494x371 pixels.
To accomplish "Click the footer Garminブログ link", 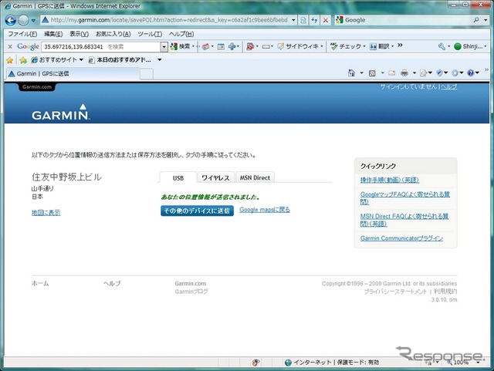I will 191,292.
